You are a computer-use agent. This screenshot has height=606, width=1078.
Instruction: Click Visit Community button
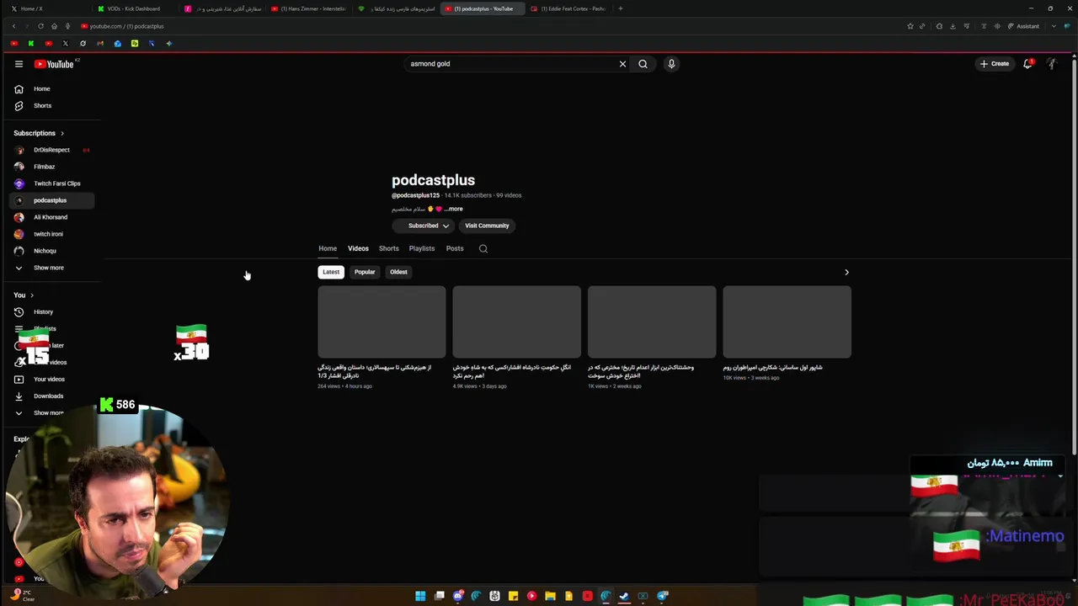[x=487, y=226]
